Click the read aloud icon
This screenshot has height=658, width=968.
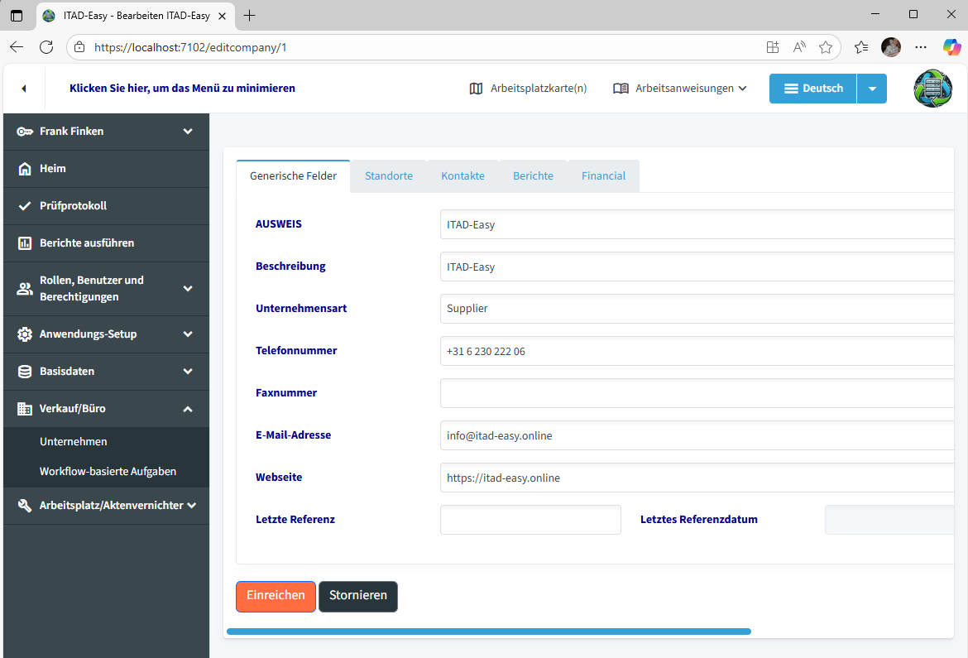coord(799,47)
